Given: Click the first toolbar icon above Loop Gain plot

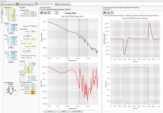Looking at the screenshot, I should click(x=41, y=13).
